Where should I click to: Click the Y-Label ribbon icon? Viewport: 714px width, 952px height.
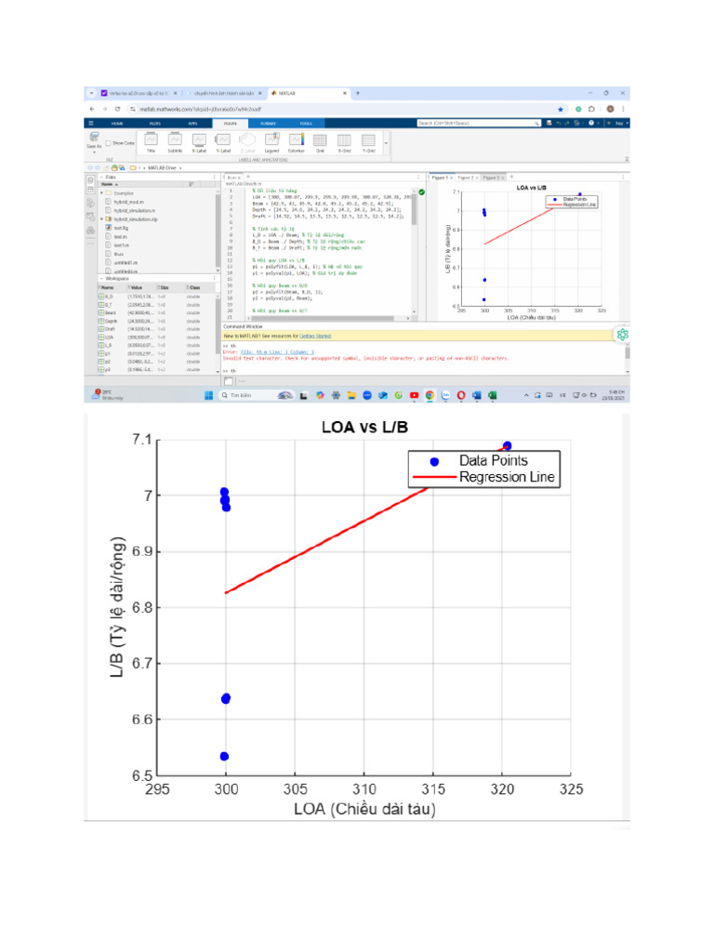pyautogui.click(x=223, y=140)
